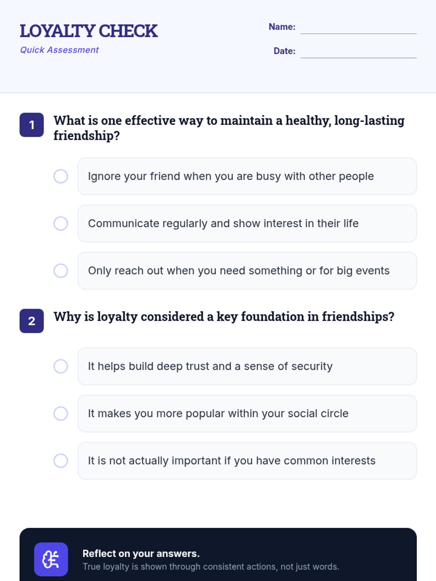Pick the 'more popular within your social circle' box
Screen dimensions: 436x581
click(247, 414)
